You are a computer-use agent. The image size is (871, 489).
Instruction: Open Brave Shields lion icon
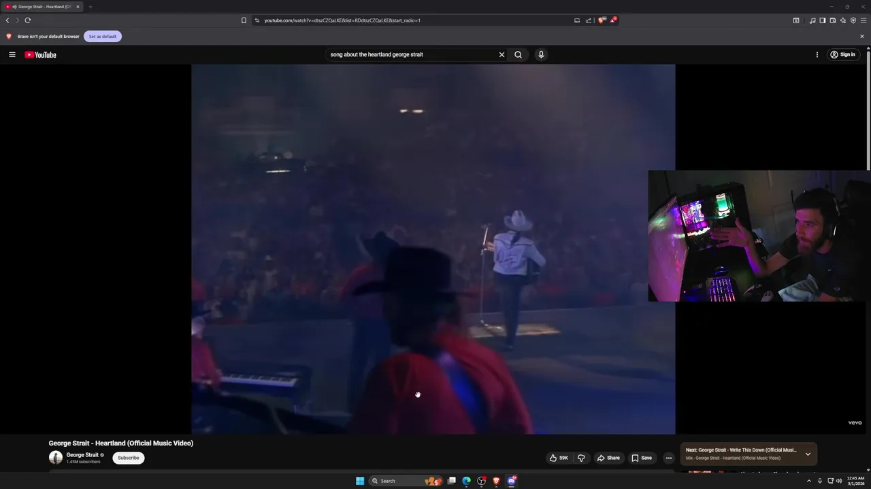(601, 20)
